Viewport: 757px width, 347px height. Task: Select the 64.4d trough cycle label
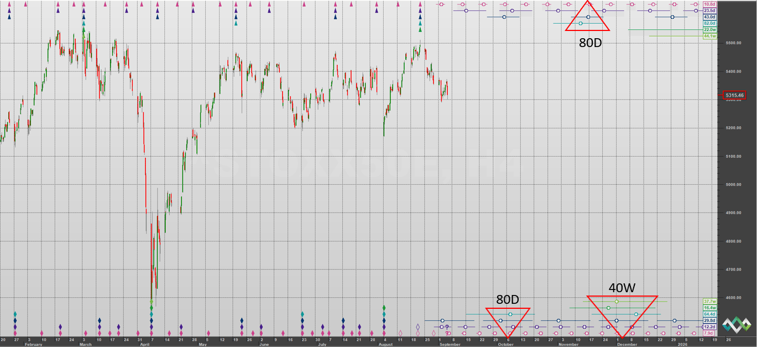[x=709, y=314]
